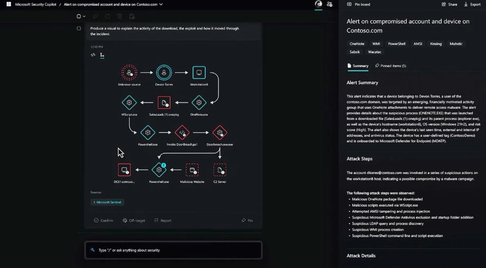Screen dimensions: 486x268
Task: Switch to the Summary tab
Action: [x=358, y=66]
